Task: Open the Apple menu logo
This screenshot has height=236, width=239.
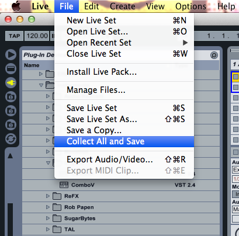Action: coord(16,6)
